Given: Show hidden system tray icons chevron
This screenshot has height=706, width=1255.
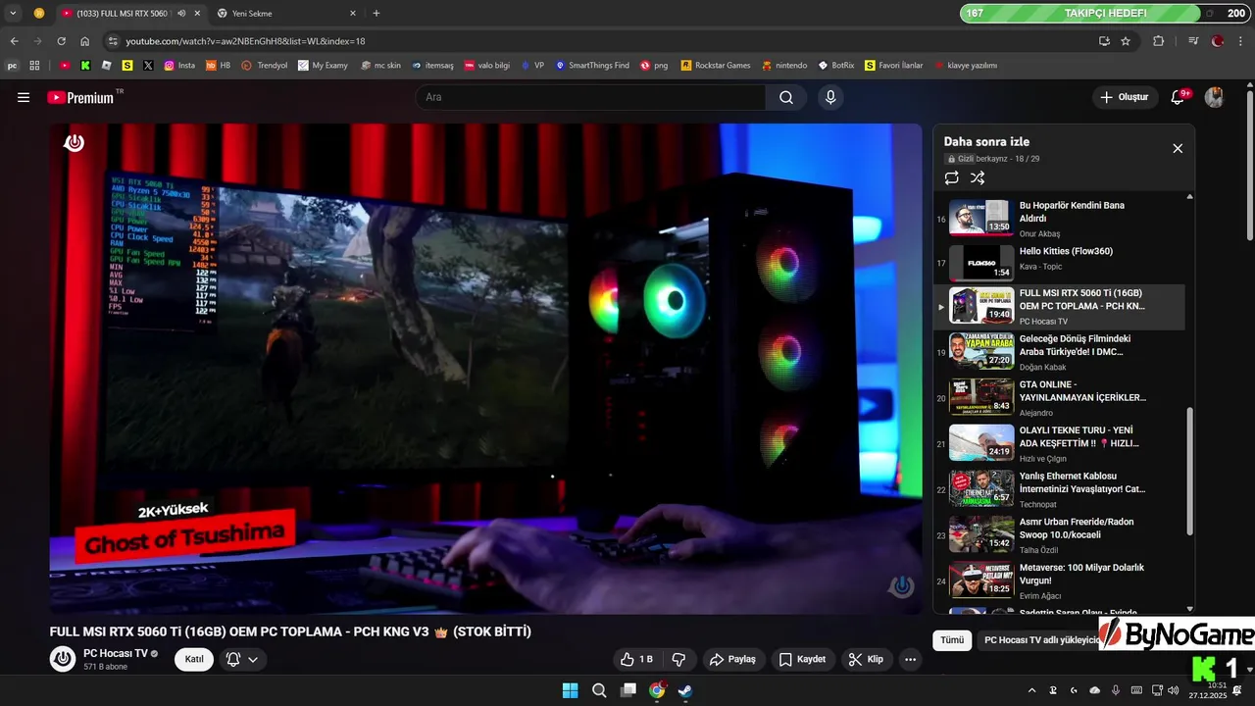Looking at the screenshot, I should 1031,690.
